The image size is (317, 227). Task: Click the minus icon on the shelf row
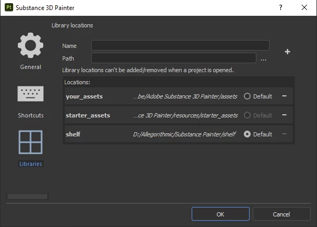point(284,134)
